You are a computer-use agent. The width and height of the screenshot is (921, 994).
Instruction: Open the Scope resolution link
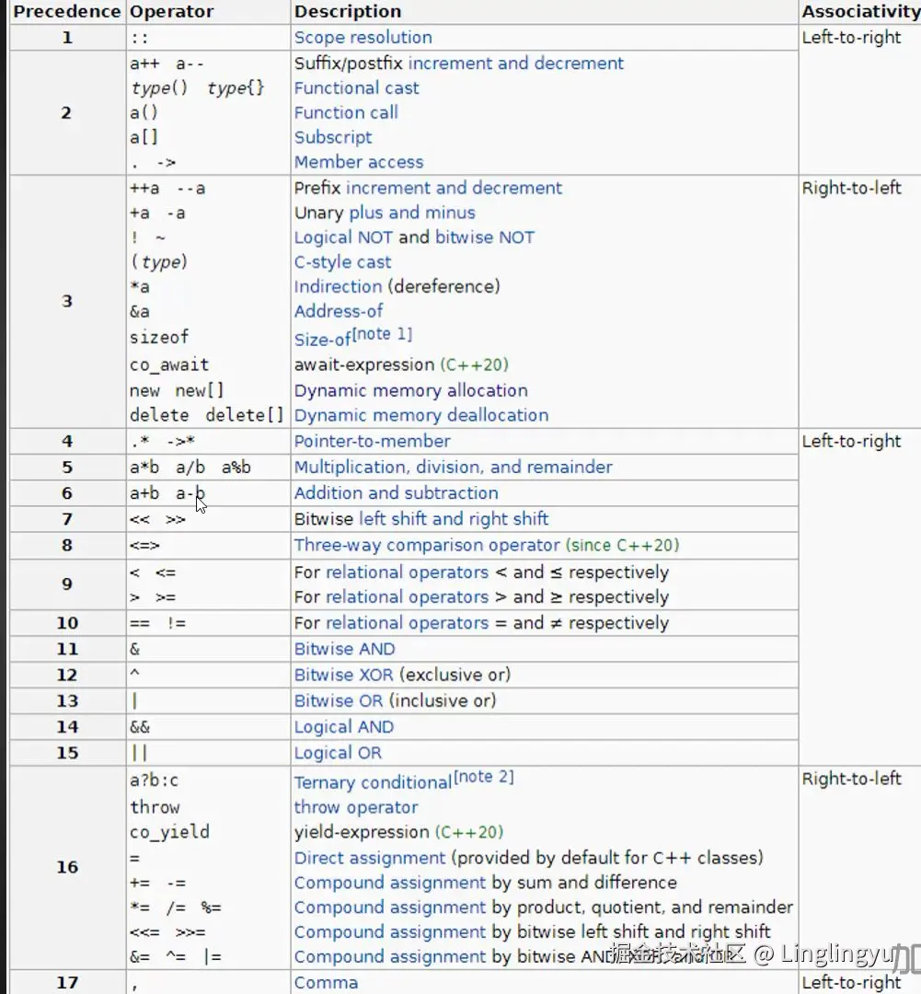point(363,38)
